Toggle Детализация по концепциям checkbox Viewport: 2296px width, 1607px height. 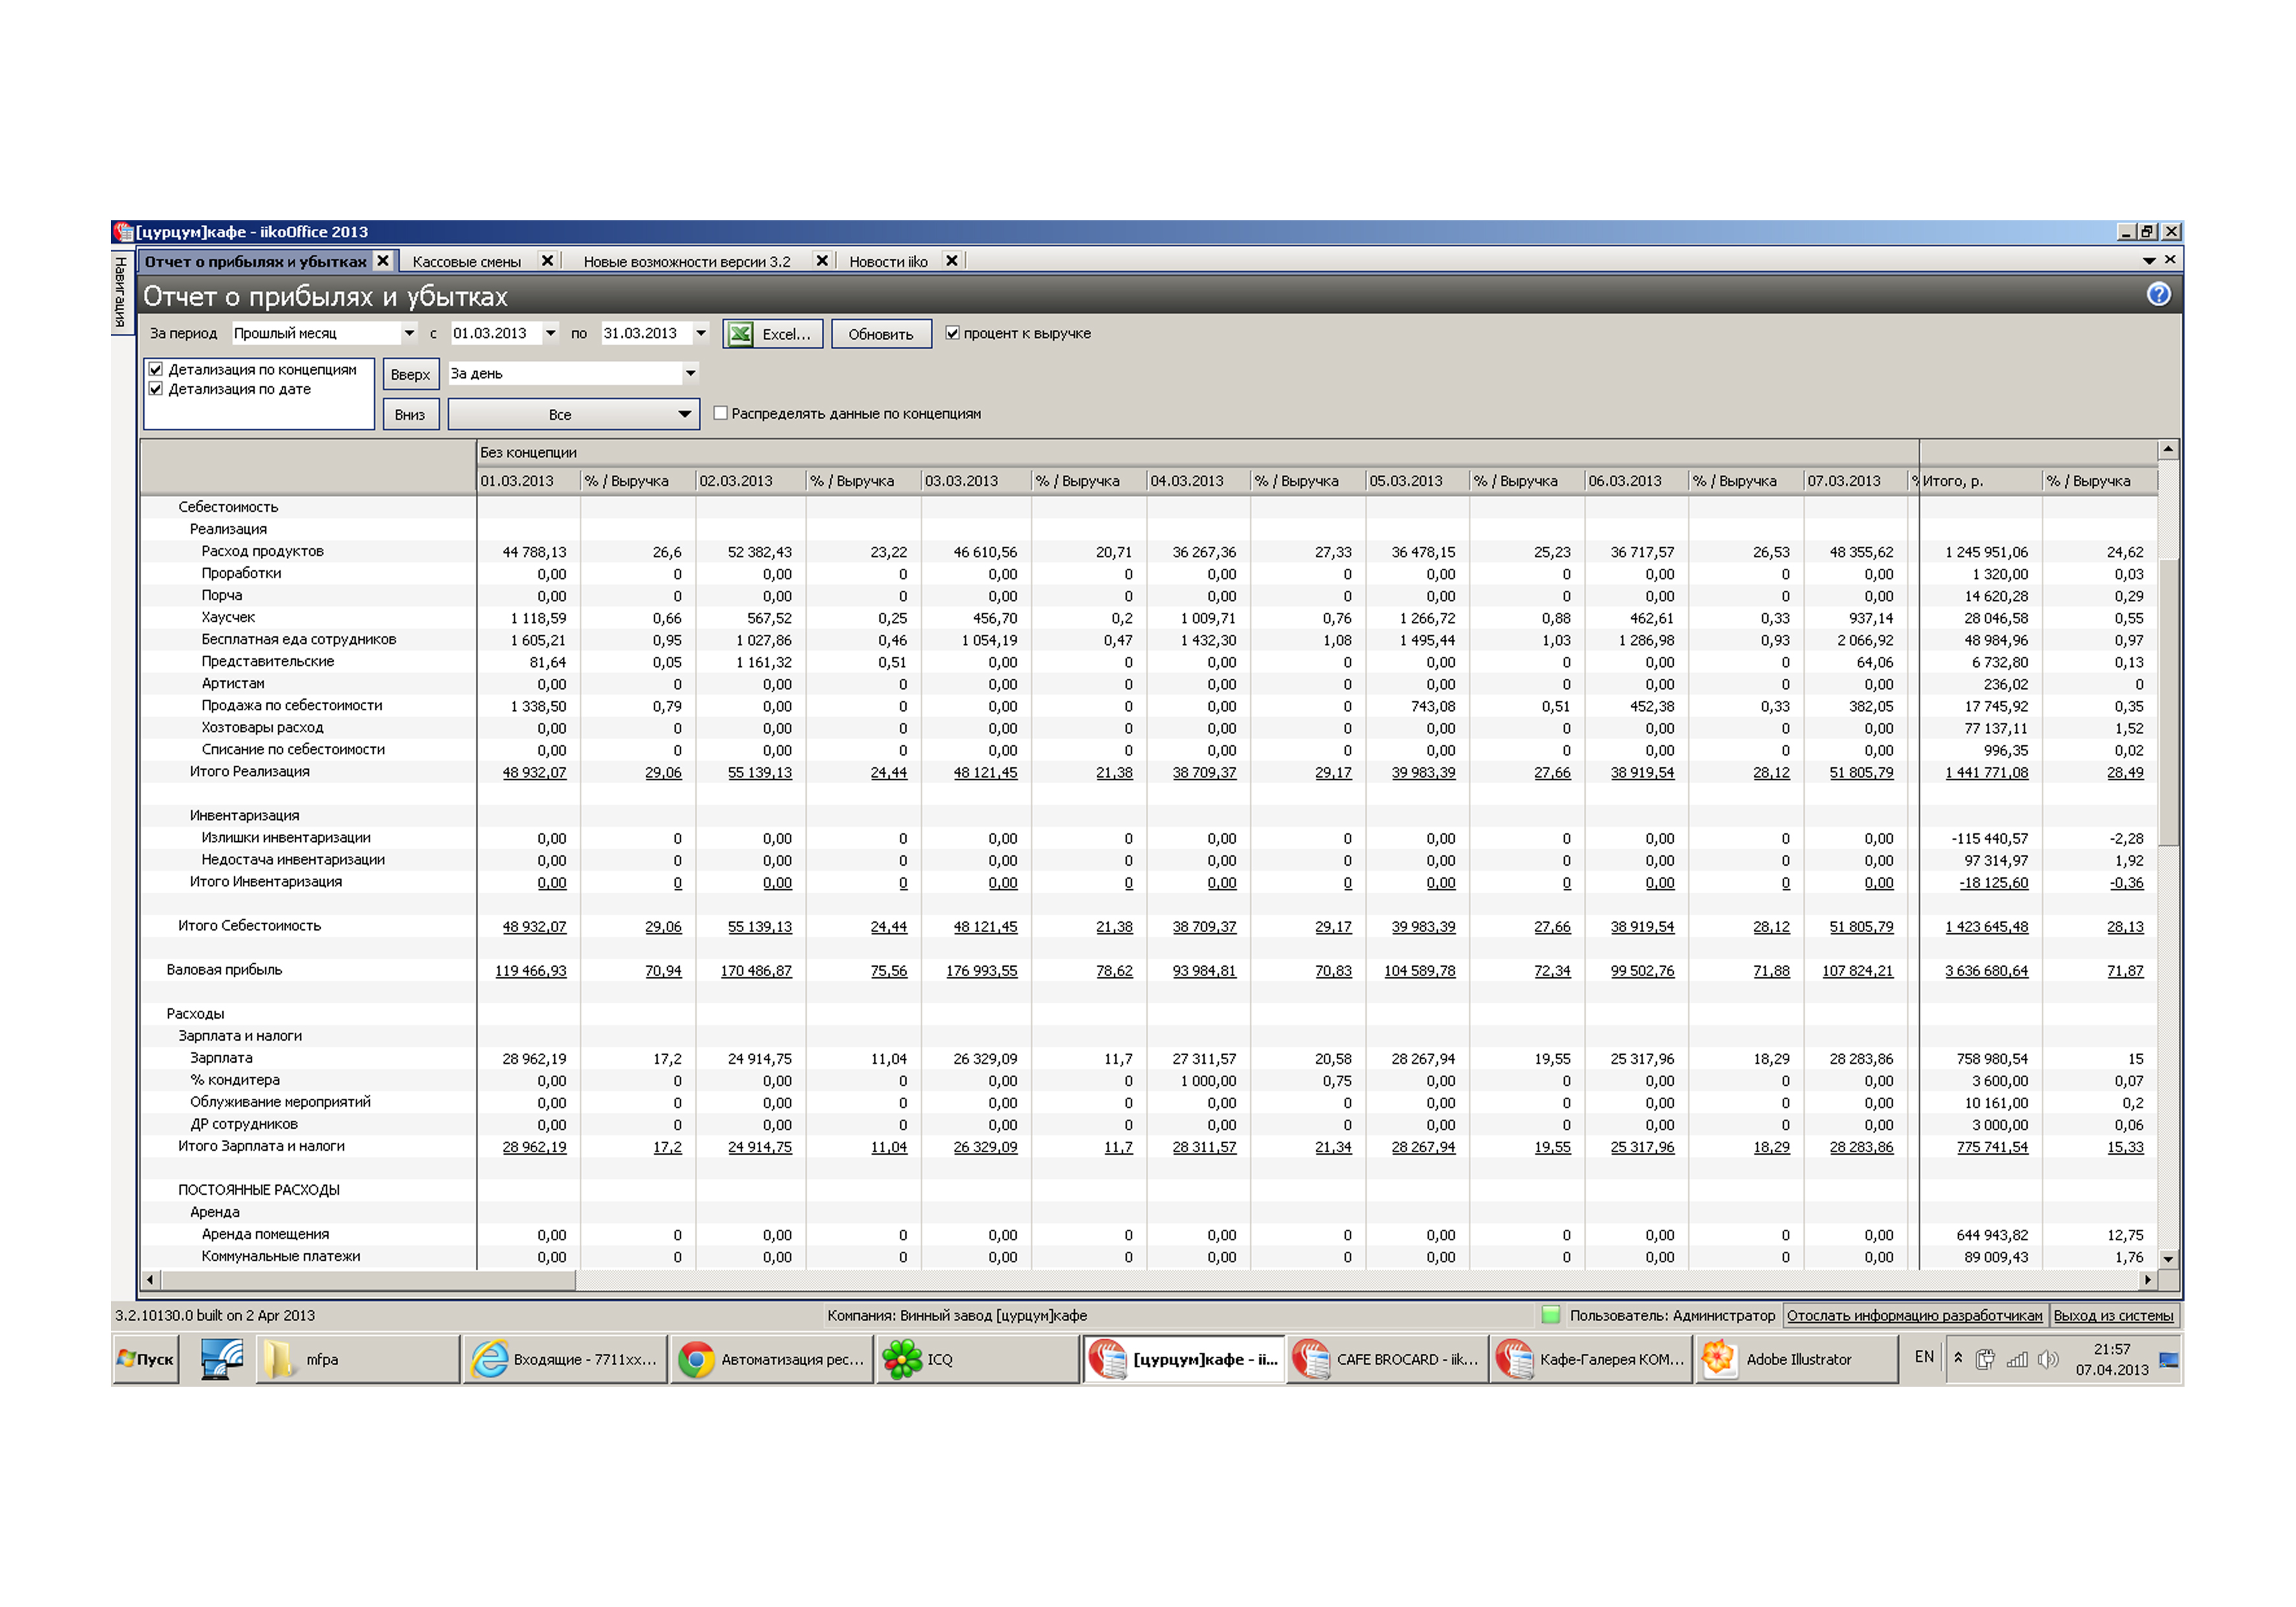[156, 369]
